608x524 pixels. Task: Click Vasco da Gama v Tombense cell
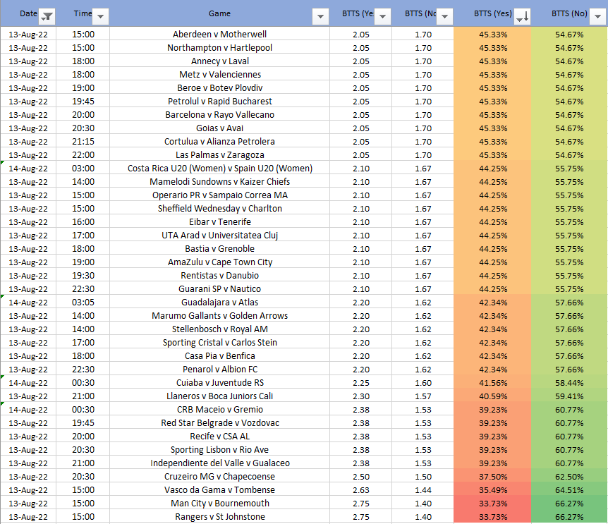pos(219,490)
